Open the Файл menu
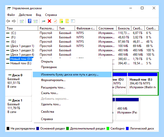 [x=11, y=15]
